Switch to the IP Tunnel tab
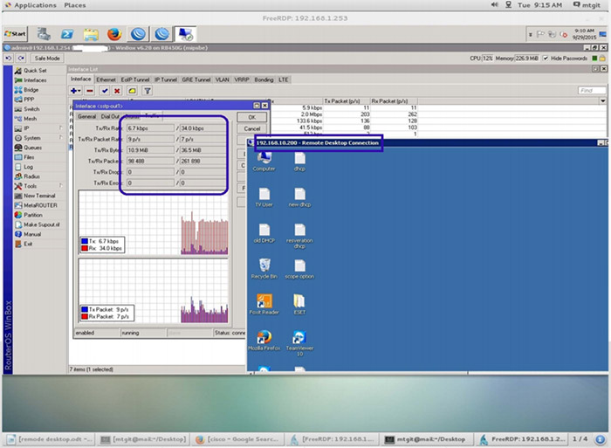This screenshot has width=611, height=448. click(166, 79)
